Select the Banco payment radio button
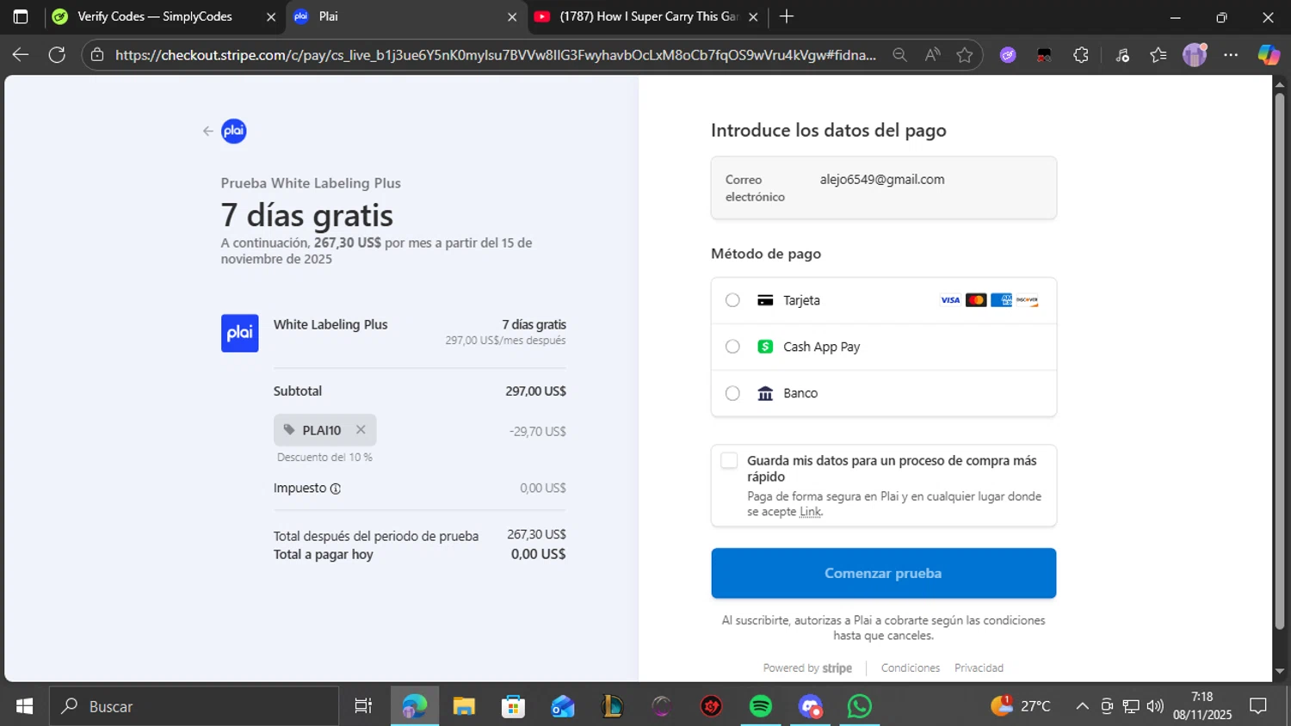Screen dimensions: 1291x726 732,393
